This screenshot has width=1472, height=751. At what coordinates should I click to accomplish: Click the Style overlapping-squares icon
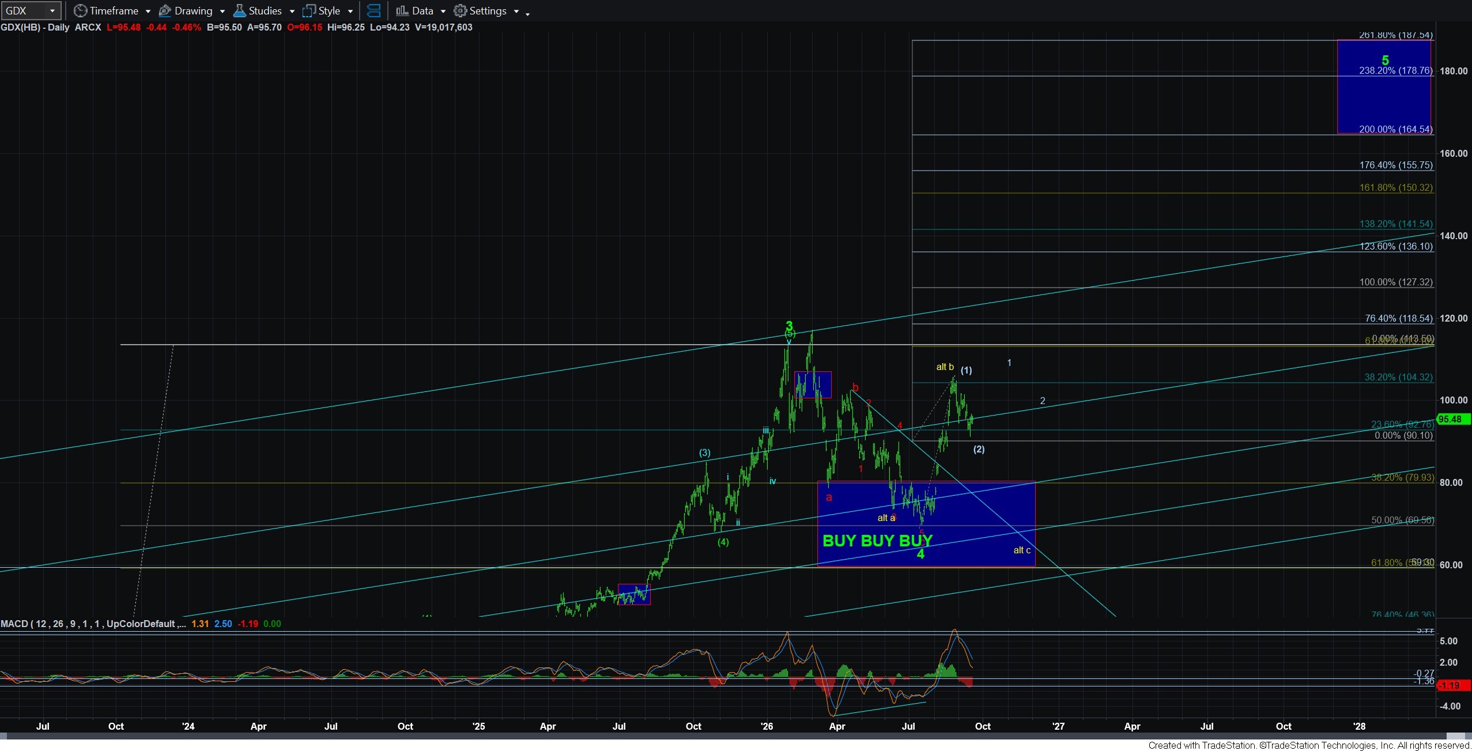click(x=310, y=11)
